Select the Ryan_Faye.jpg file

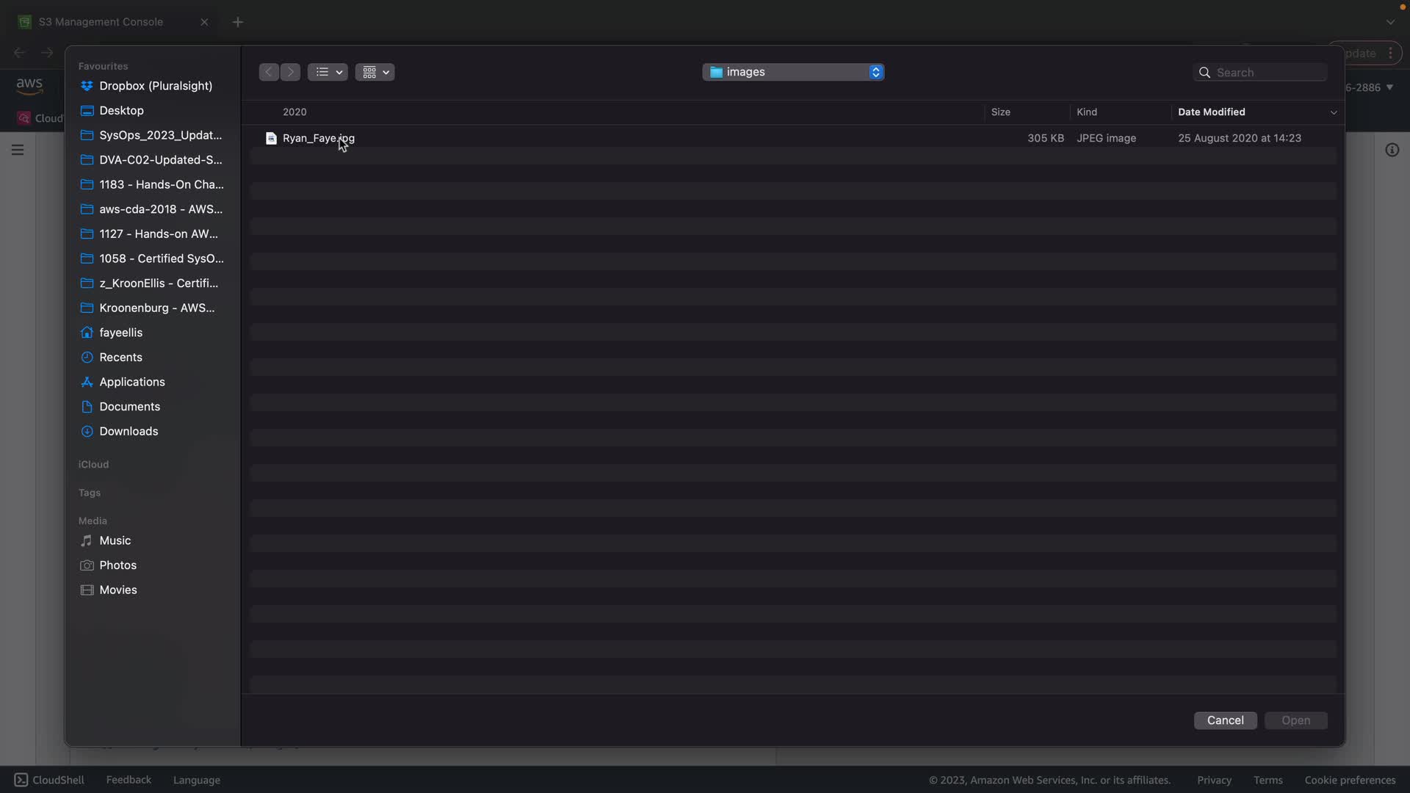[318, 139]
